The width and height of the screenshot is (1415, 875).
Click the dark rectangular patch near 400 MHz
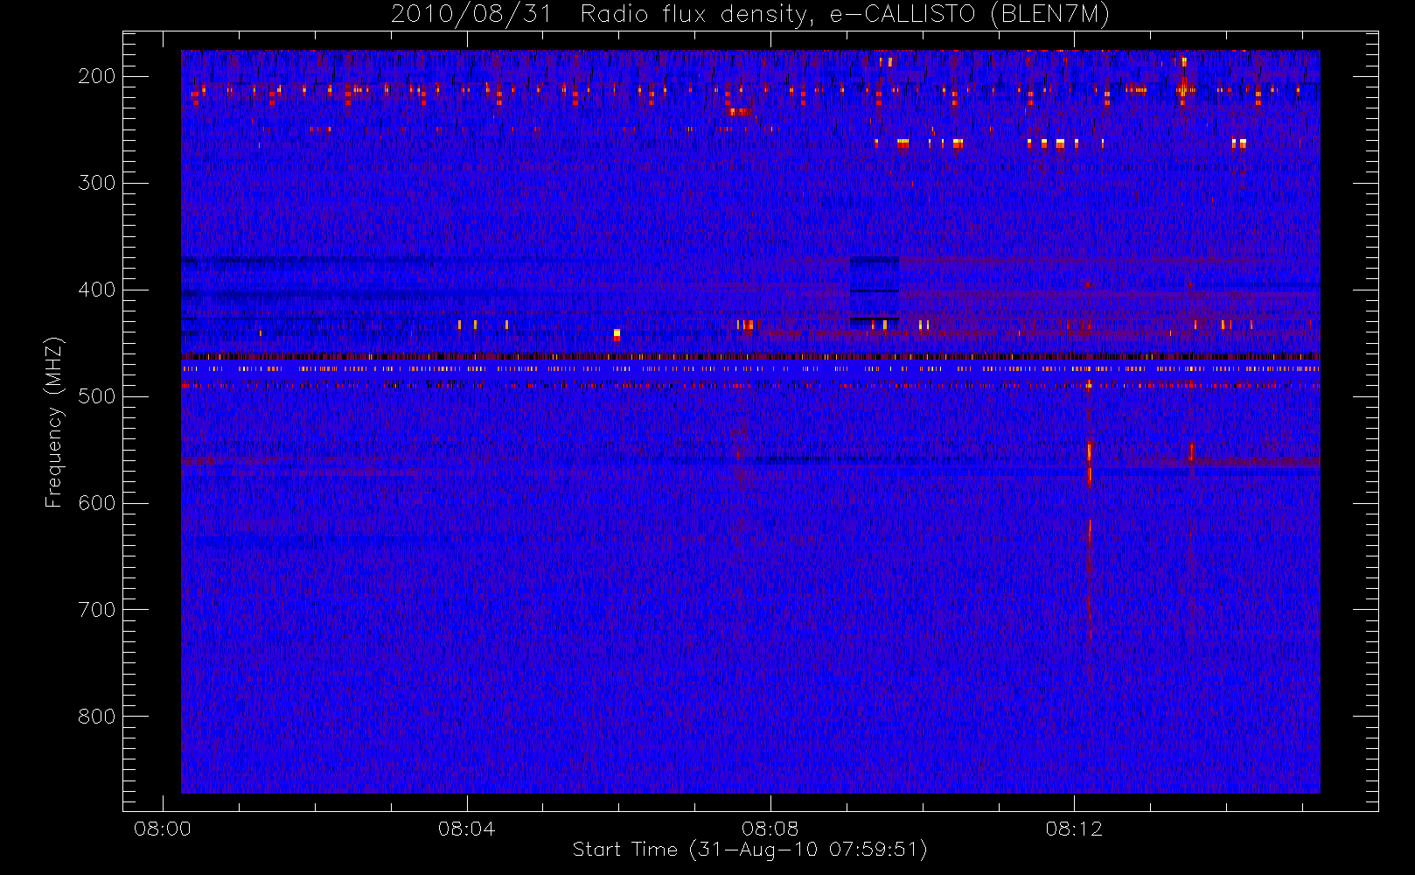tap(875, 290)
